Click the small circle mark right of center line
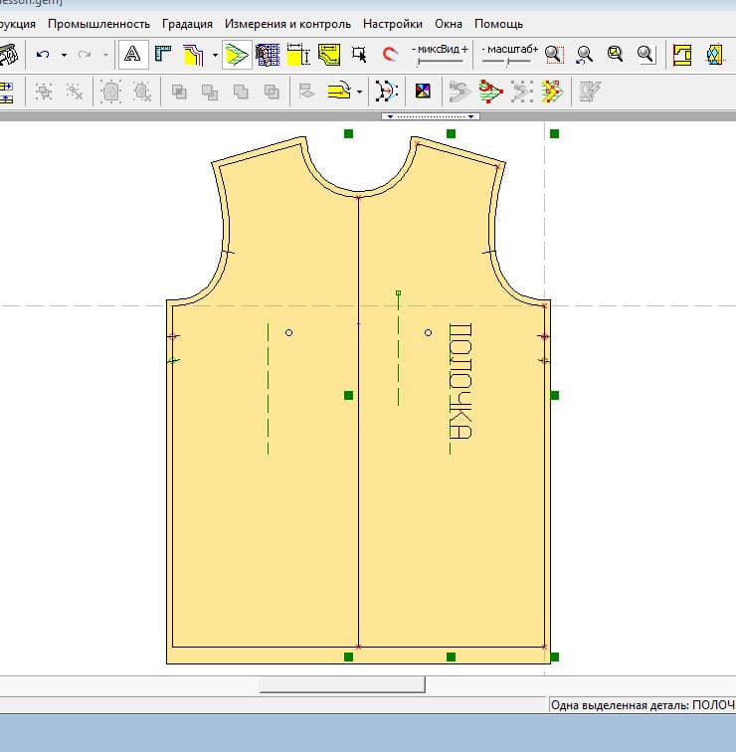This screenshot has width=736, height=752. pyautogui.click(x=429, y=332)
